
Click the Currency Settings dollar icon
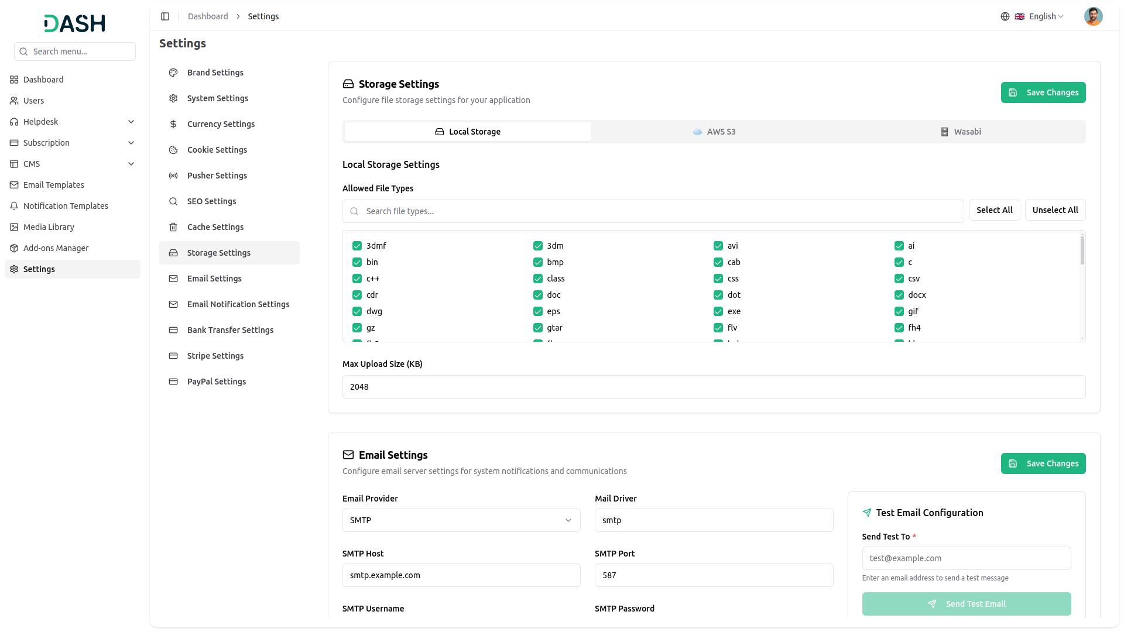tap(173, 124)
